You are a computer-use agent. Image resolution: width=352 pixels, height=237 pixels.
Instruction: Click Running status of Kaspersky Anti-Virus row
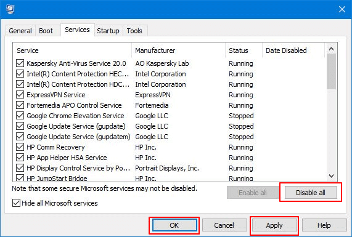pos(241,63)
